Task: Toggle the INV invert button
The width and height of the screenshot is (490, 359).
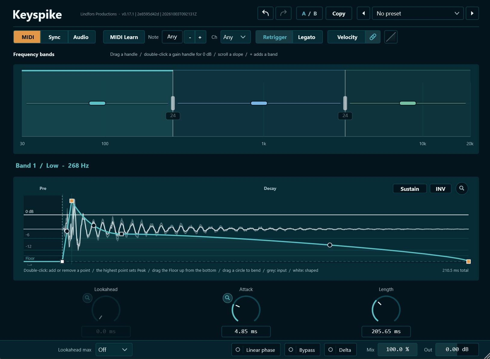Action: [440, 189]
